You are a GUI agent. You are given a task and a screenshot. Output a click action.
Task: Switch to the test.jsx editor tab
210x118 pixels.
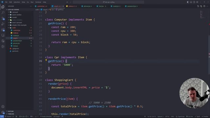102,6
